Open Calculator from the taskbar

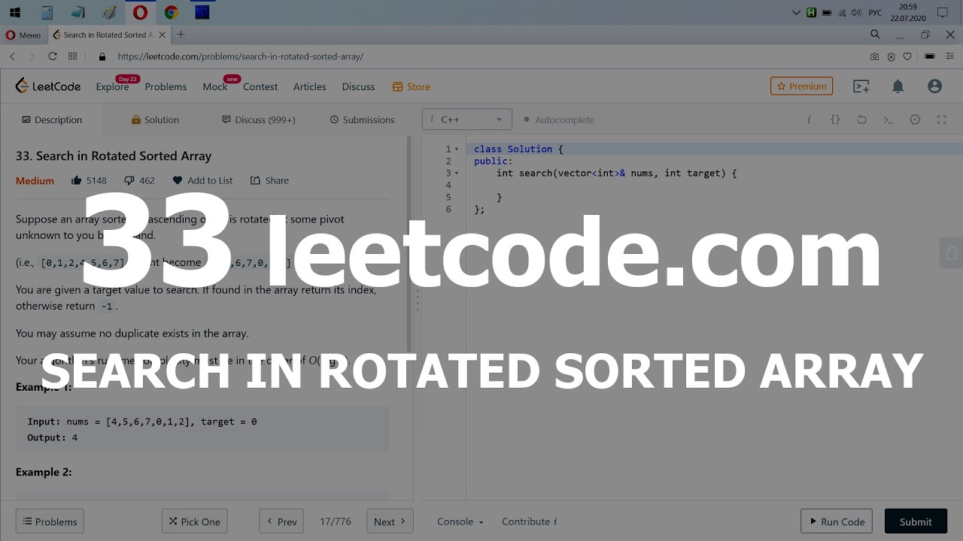pos(47,12)
